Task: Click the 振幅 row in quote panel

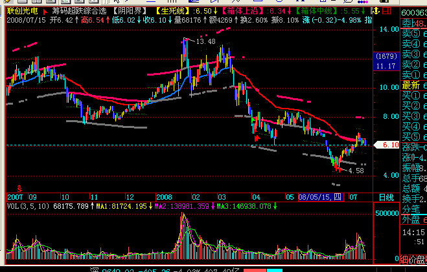Action: pos(414,168)
